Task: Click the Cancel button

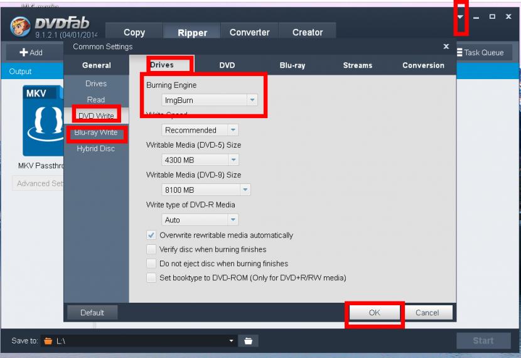Action: (x=427, y=312)
